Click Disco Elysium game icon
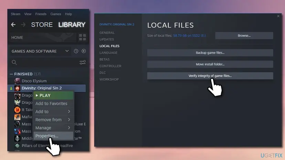The height and width of the screenshot is (160, 285). click(x=17, y=81)
